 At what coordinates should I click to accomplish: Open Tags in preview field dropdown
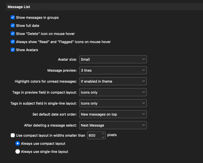click(113, 92)
